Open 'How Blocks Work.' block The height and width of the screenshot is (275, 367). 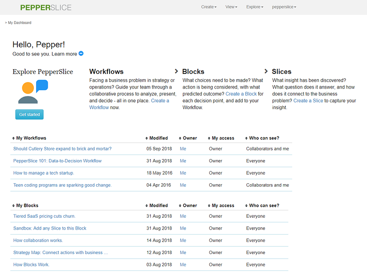pos(31,265)
